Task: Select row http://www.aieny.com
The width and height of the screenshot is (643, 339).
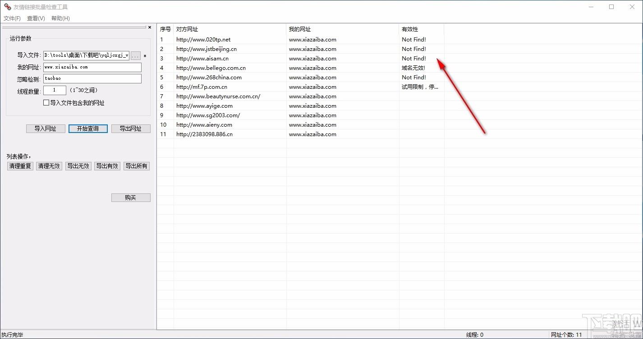Action: coord(301,125)
